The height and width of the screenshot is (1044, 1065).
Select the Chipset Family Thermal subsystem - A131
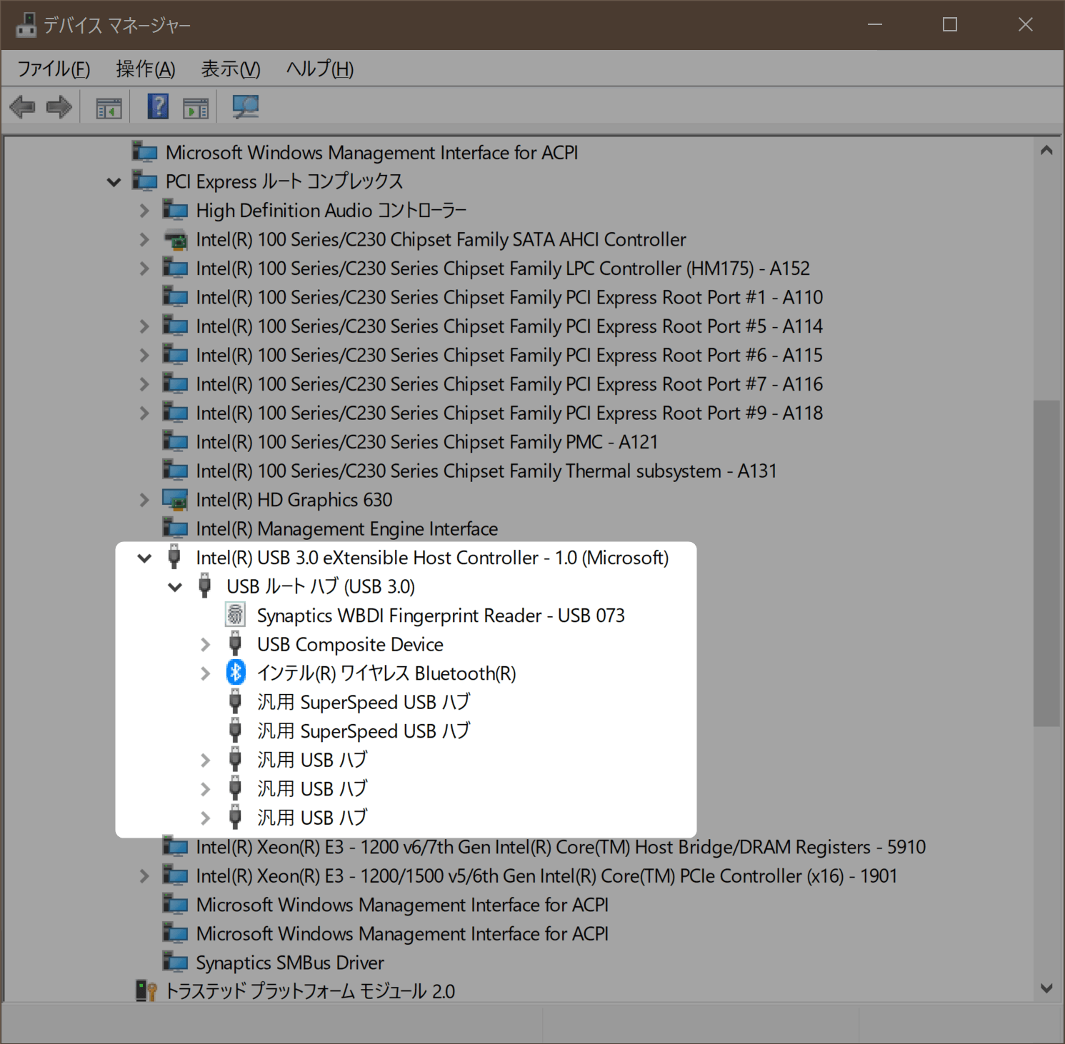tap(486, 471)
